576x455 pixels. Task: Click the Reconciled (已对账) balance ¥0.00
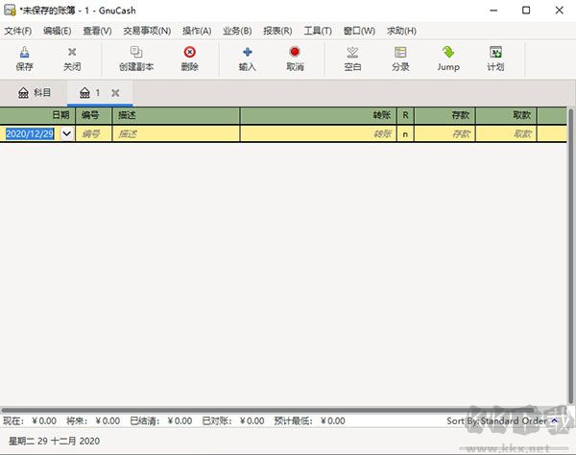pyautogui.click(x=252, y=420)
